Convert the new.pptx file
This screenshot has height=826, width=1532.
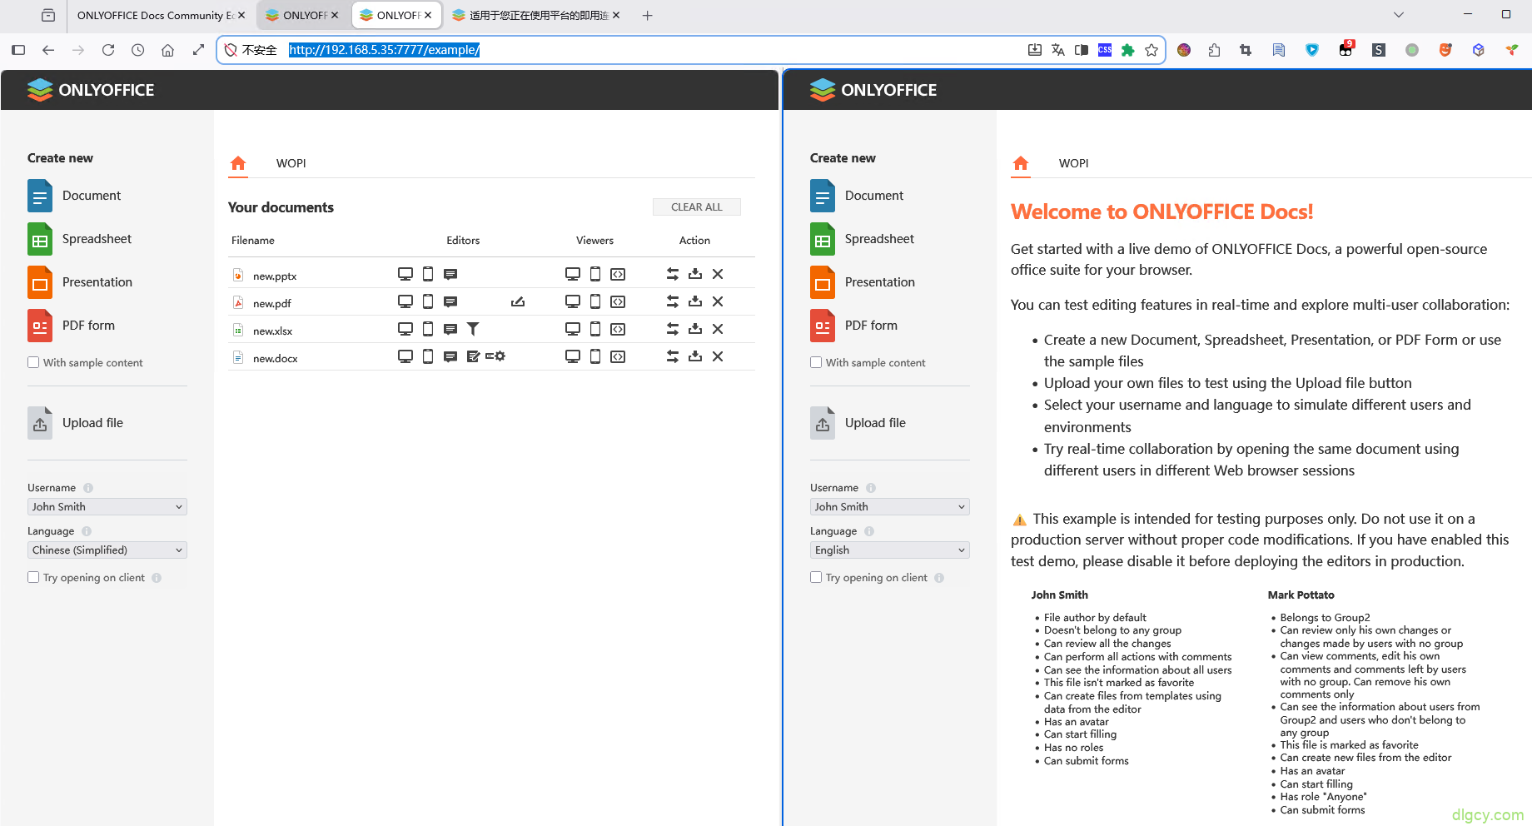(673, 274)
